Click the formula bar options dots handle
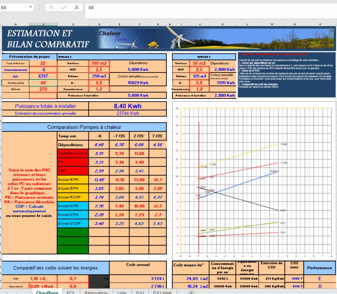The height and width of the screenshot is (294, 337). (39, 8)
